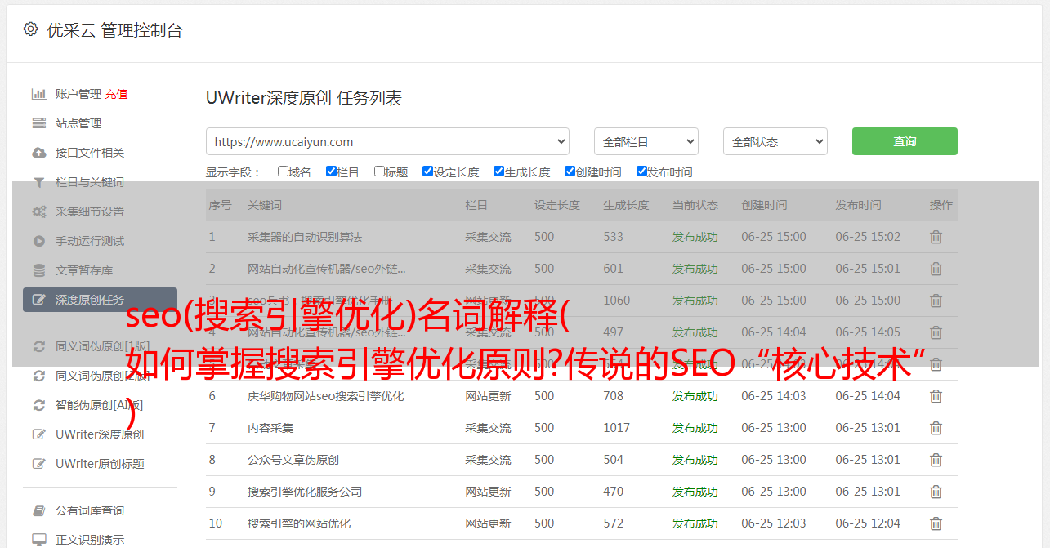Screen dimensions: 1050x548
Task: Click 发布成功 status in row 10
Action: (695, 523)
